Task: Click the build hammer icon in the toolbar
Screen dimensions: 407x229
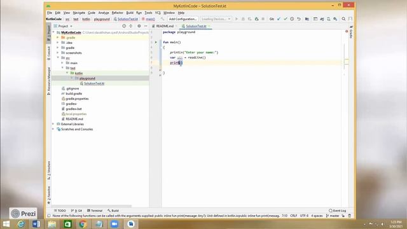Action: click(163, 19)
